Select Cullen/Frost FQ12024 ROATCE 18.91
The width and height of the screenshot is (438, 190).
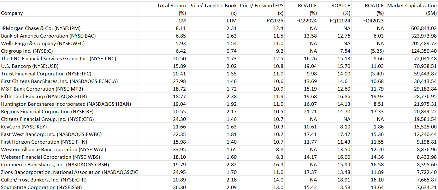point(335,180)
